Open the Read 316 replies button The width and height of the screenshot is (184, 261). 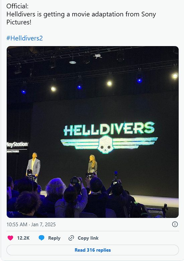tap(93, 250)
